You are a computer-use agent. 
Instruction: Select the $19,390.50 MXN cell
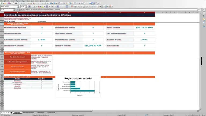tap(93, 46)
